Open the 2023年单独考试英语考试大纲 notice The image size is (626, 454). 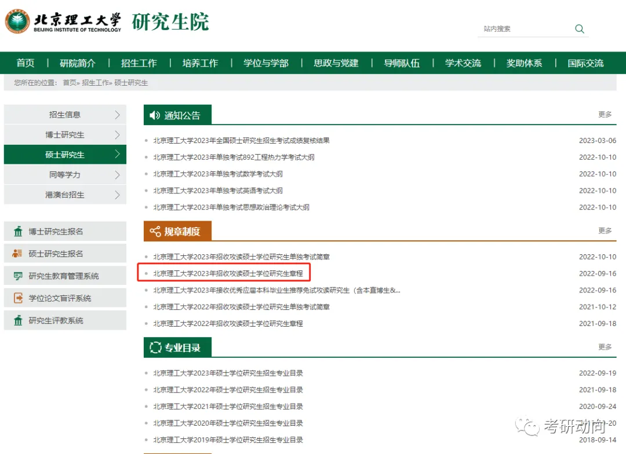218,191
